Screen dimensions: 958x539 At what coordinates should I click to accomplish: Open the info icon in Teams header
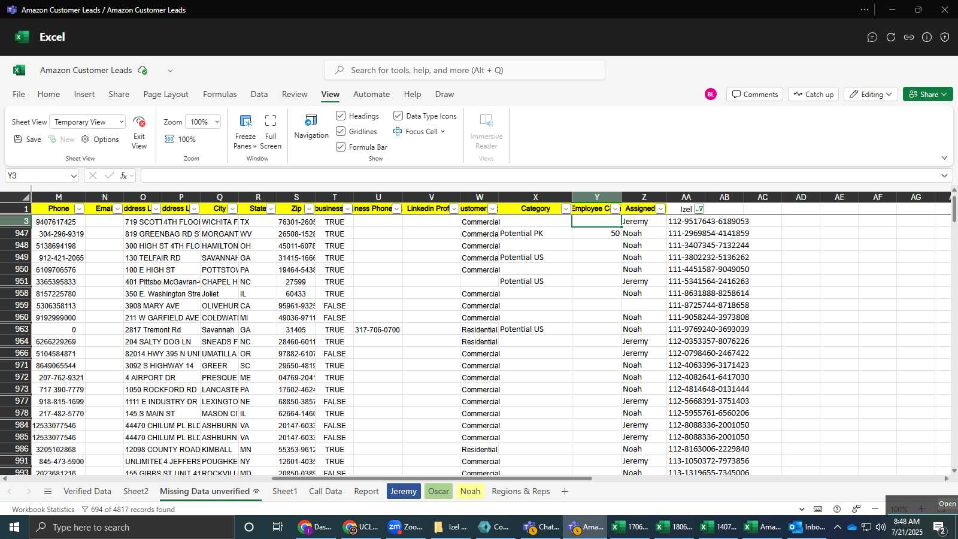point(927,37)
